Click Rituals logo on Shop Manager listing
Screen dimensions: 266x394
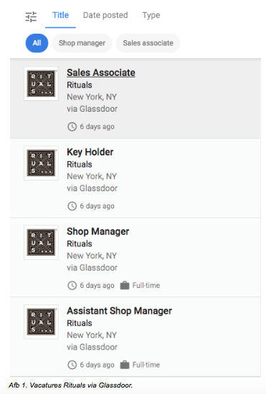tap(41, 242)
